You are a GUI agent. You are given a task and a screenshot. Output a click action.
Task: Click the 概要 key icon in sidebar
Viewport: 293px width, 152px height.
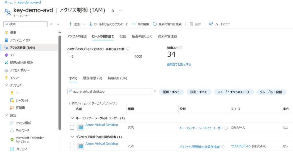pyautogui.click(x=7, y=33)
